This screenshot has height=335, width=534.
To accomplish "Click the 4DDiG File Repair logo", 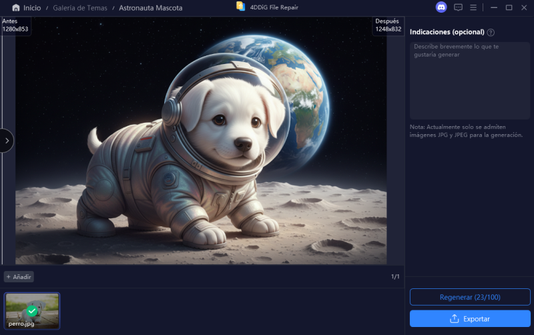I will pos(241,7).
